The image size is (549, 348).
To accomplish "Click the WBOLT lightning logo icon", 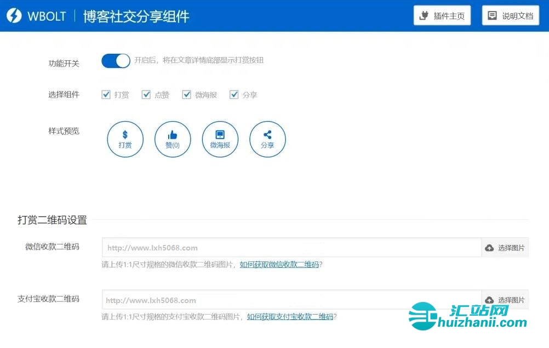I will 14,16.
